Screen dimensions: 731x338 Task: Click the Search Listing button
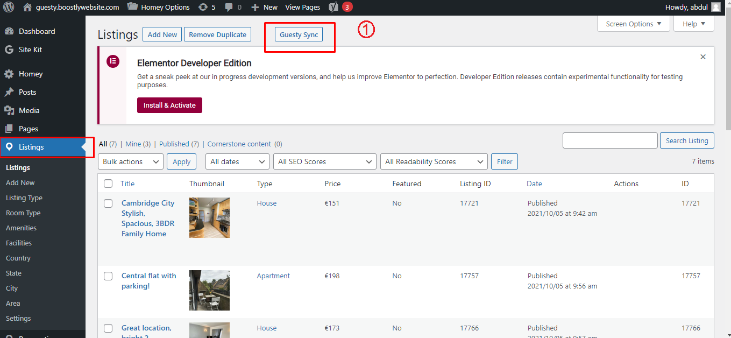pyautogui.click(x=687, y=140)
